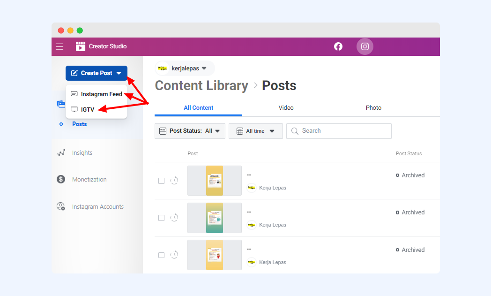This screenshot has width=491, height=296.
Task: Click the green maximize window button
Action: pos(80,30)
